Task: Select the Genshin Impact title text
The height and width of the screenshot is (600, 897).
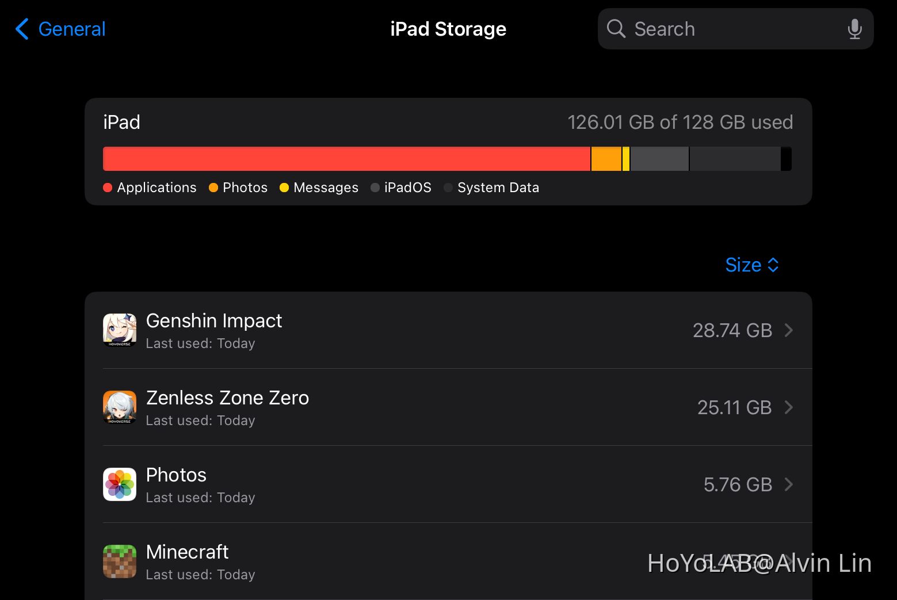Action: point(214,320)
